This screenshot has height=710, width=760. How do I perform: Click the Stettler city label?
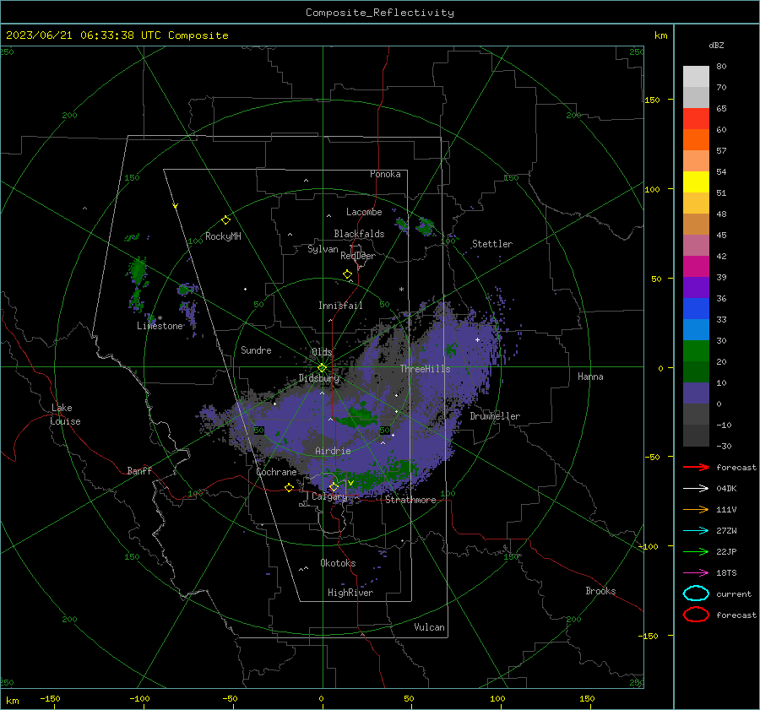click(x=492, y=244)
